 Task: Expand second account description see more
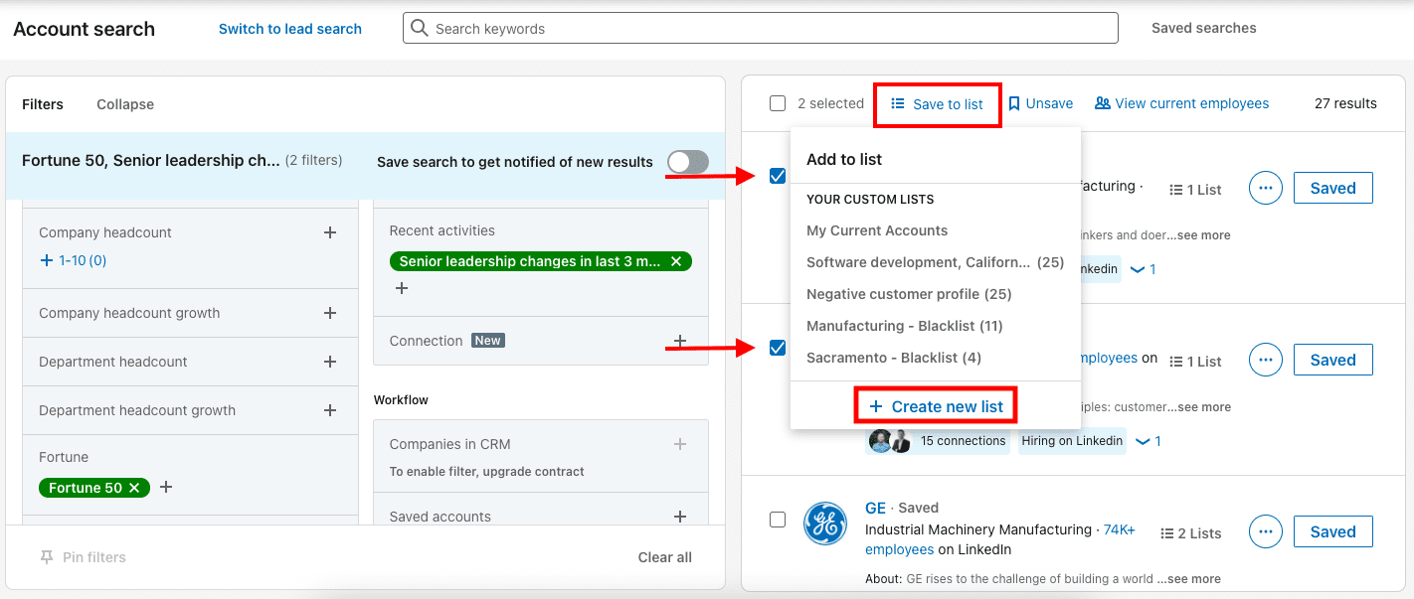pos(1201,407)
